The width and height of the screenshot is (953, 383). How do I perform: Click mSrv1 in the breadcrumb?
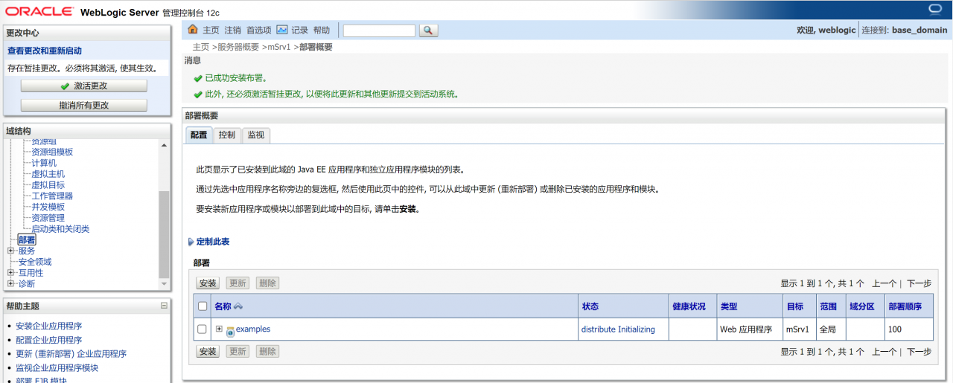279,47
